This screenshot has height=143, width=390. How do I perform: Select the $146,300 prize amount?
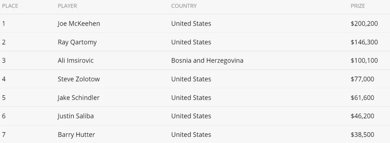click(364, 42)
